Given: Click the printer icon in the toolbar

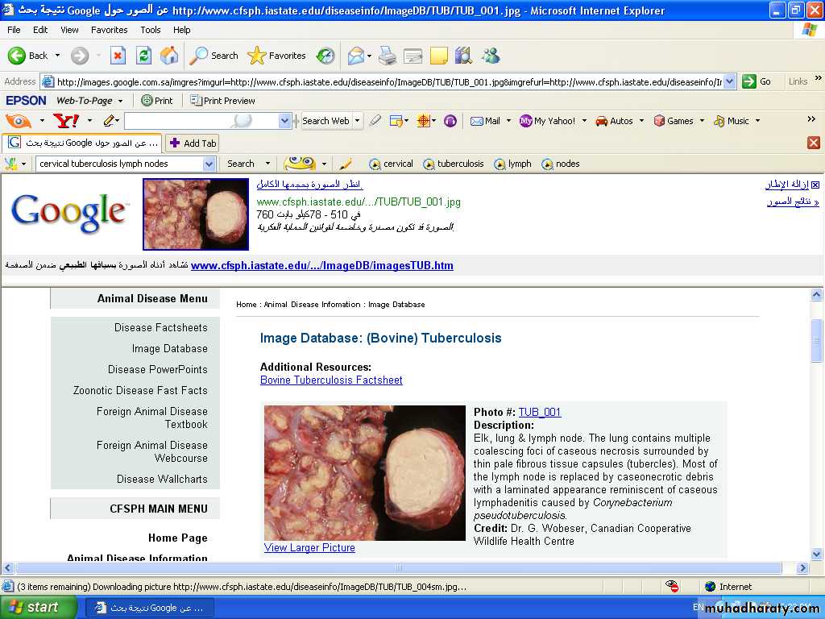Looking at the screenshot, I should (388, 56).
